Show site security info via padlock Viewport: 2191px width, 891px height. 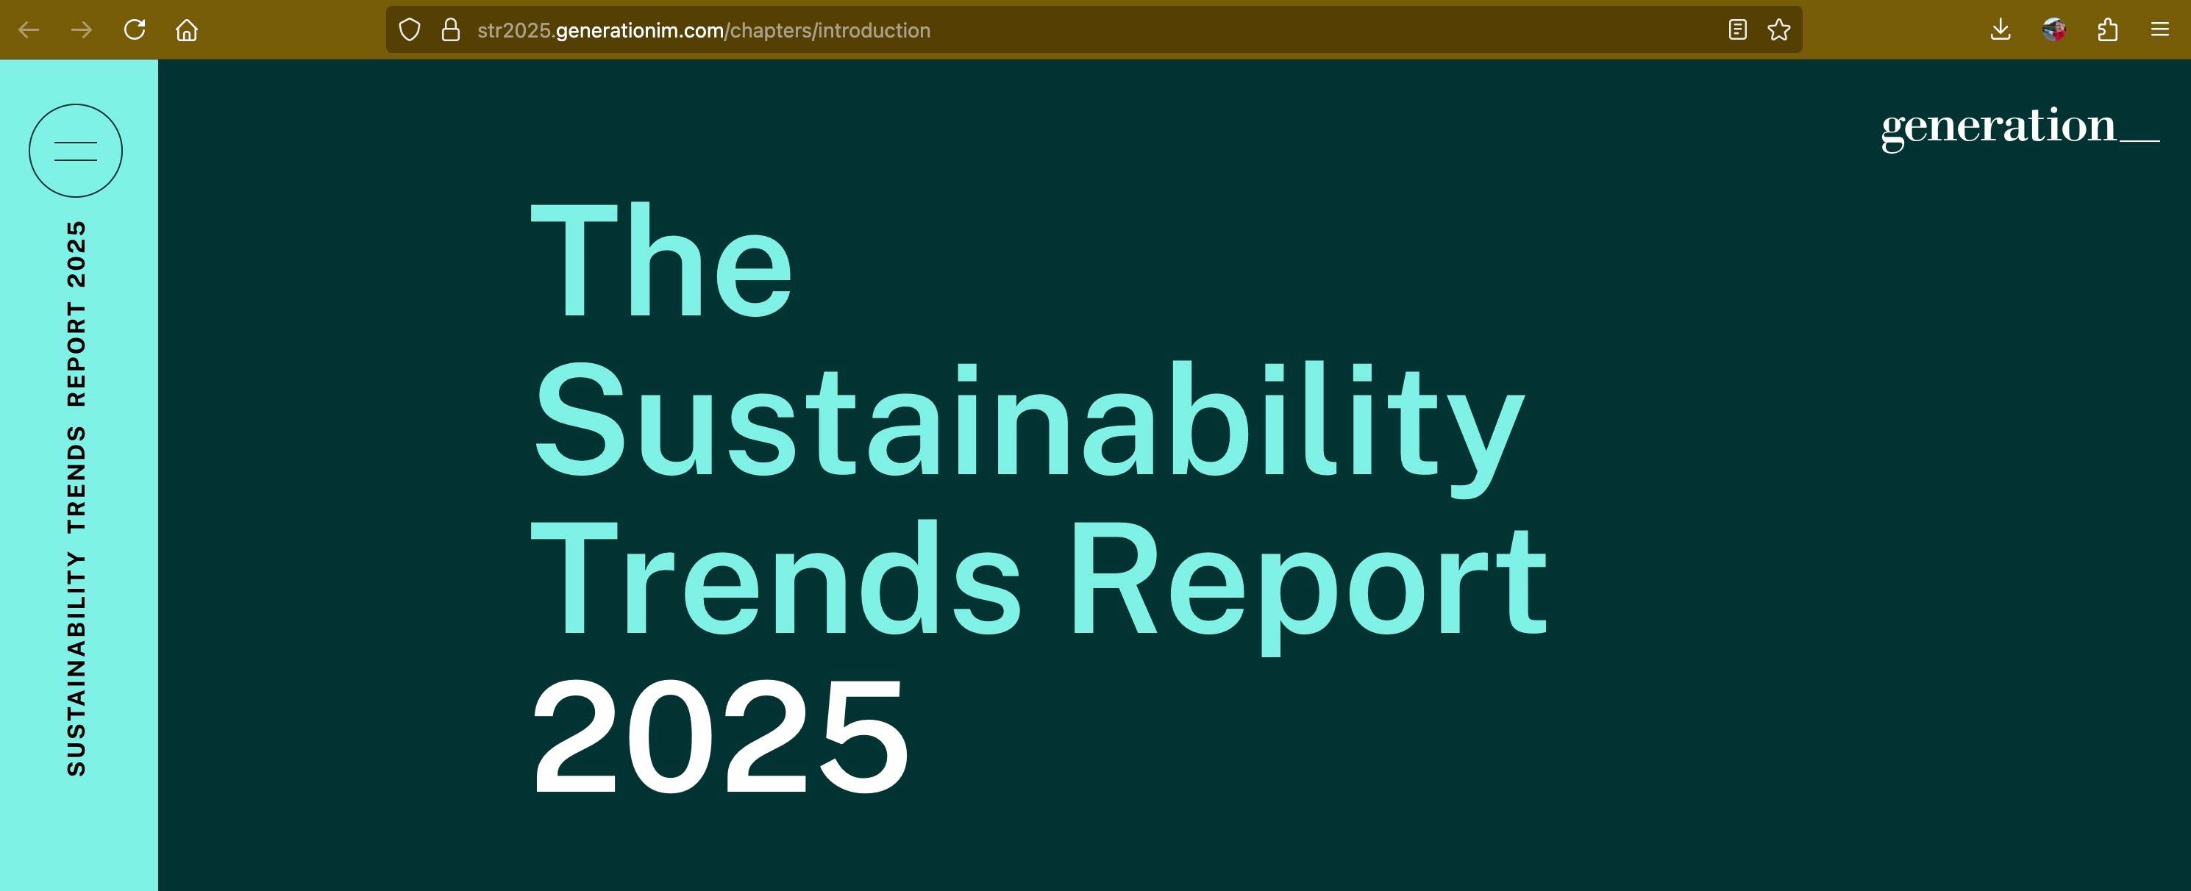click(x=451, y=31)
